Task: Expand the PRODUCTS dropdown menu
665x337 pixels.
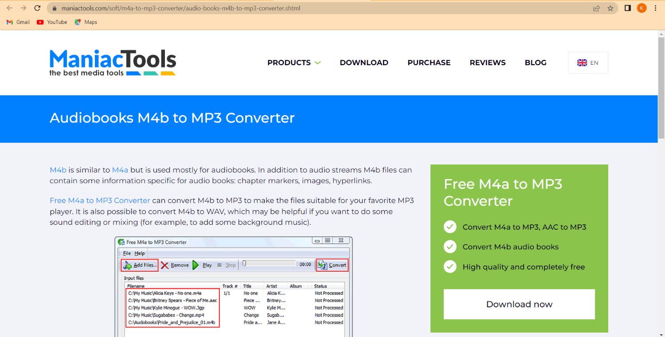Action: (x=293, y=63)
